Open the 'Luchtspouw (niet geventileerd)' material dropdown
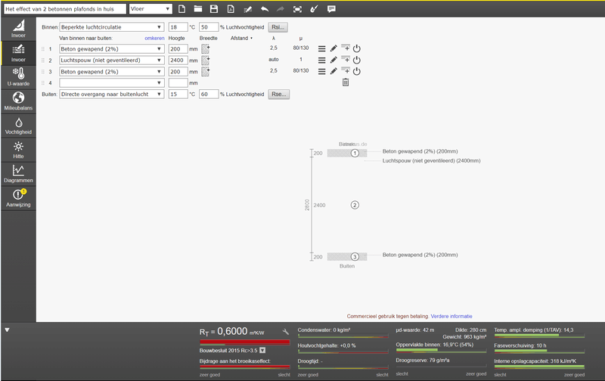This screenshot has height=381, width=605. coord(111,60)
